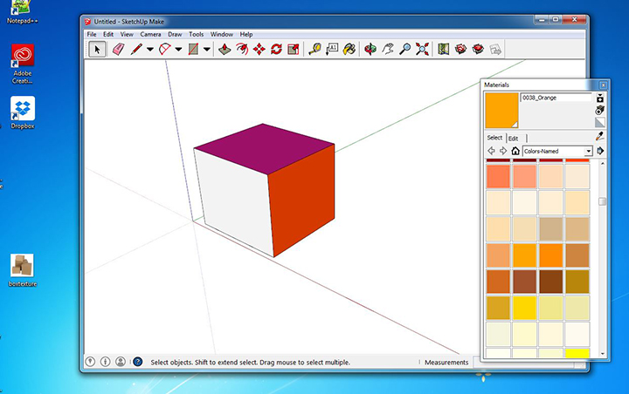Click the Details arrow in Materials panel
This screenshot has height=394, width=629.
pyautogui.click(x=600, y=151)
